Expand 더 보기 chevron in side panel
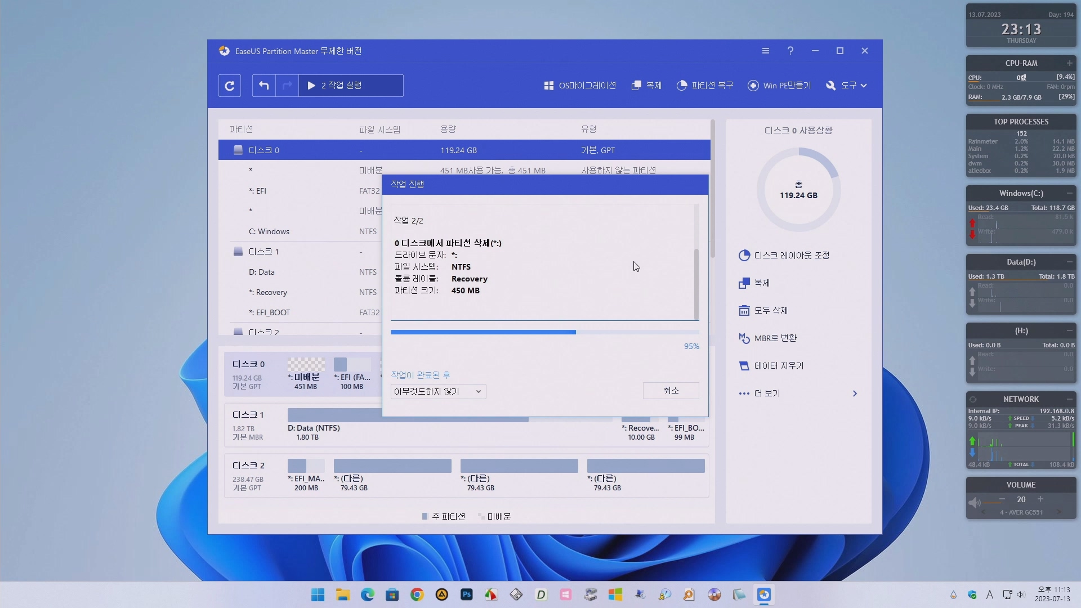 click(855, 394)
